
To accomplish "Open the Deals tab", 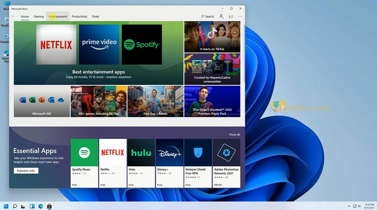I will click(95, 16).
